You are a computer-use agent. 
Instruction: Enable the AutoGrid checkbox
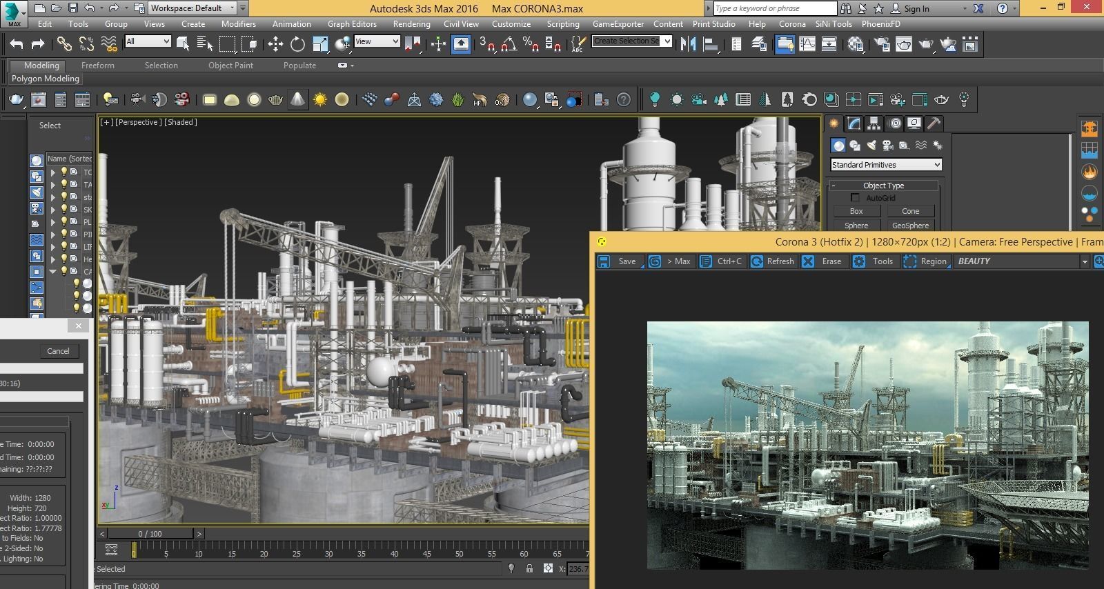(x=855, y=198)
